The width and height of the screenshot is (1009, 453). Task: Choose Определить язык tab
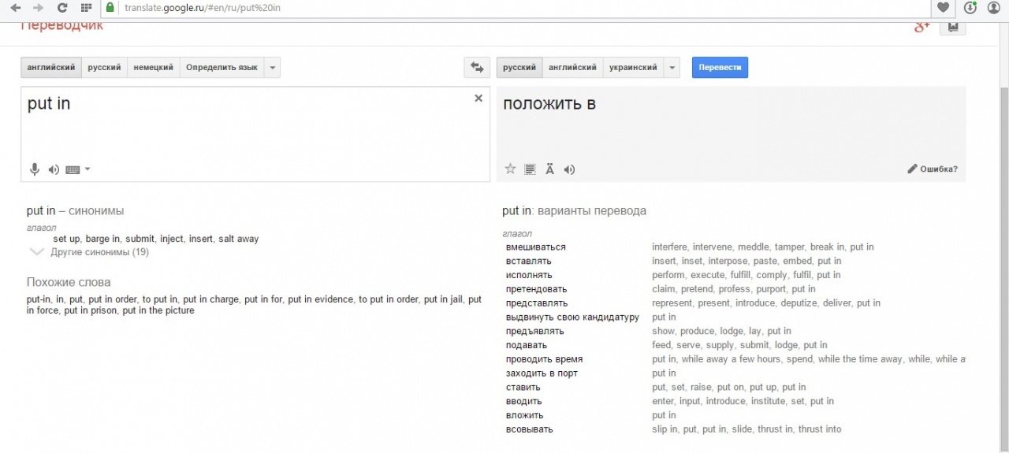tap(222, 68)
